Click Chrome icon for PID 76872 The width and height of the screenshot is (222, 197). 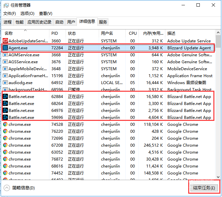5,159
